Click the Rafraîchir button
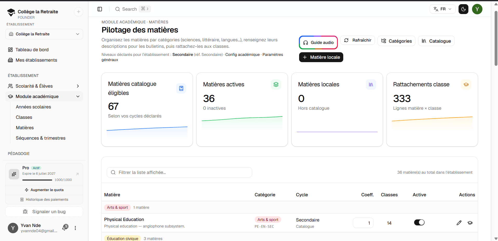Viewport: 498px width, 241px height. point(358,40)
